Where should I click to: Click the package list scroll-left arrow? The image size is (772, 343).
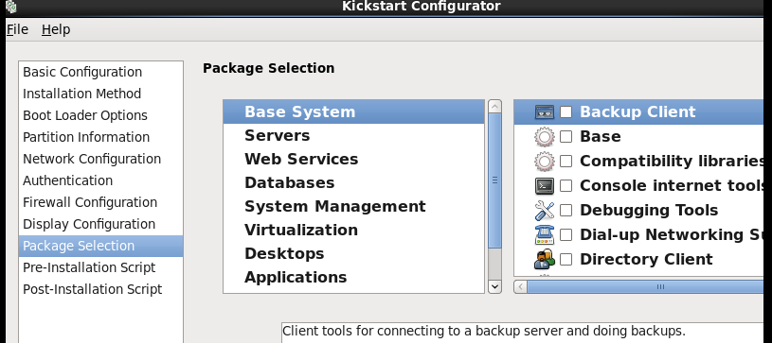(520, 287)
